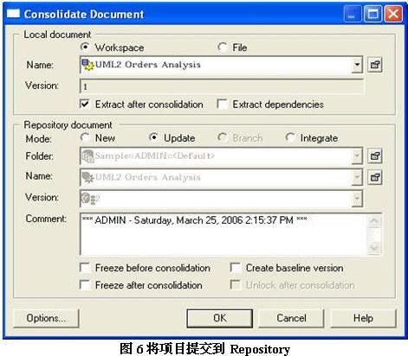Click model icon in local Name field

[x=87, y=65]
